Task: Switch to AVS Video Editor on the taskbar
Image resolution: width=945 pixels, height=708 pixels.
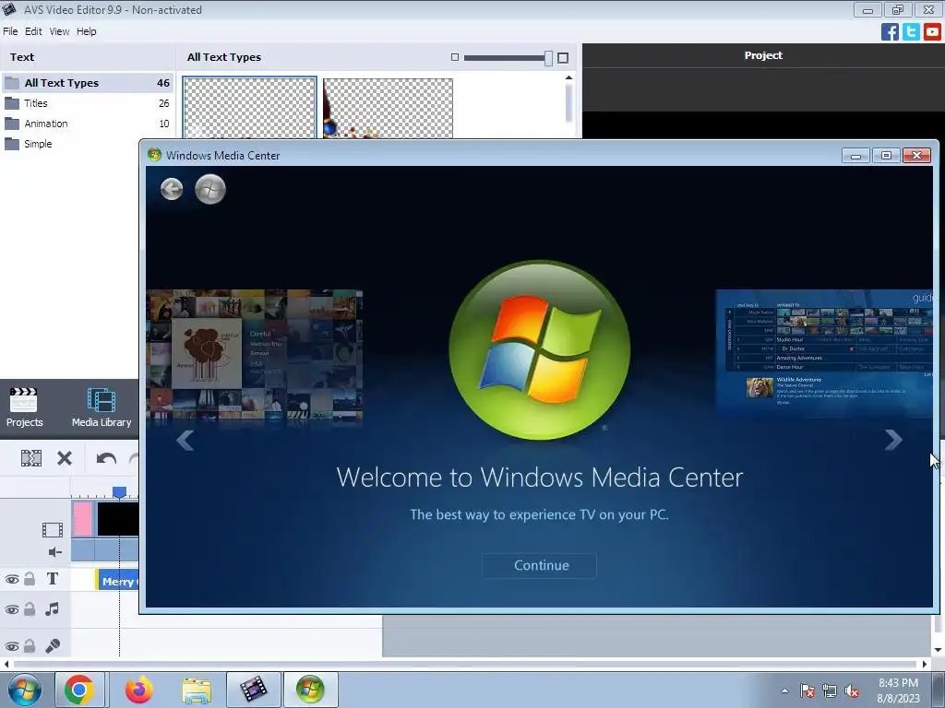Action: coord(254,690)
